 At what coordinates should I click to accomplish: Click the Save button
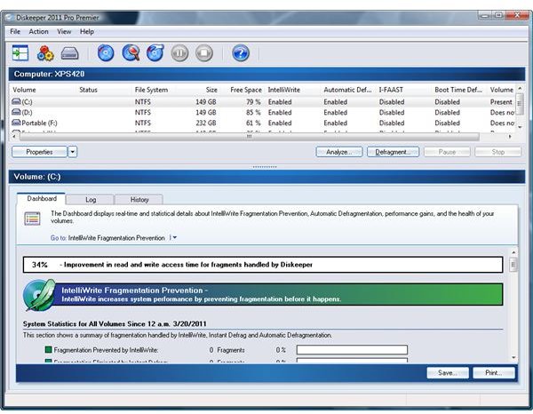448,373
